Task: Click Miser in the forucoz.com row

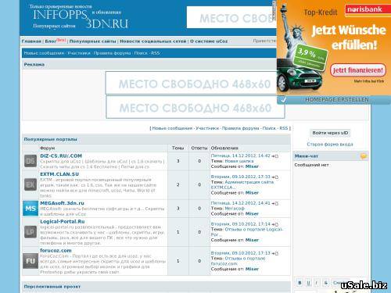Action: coord(252,269)
